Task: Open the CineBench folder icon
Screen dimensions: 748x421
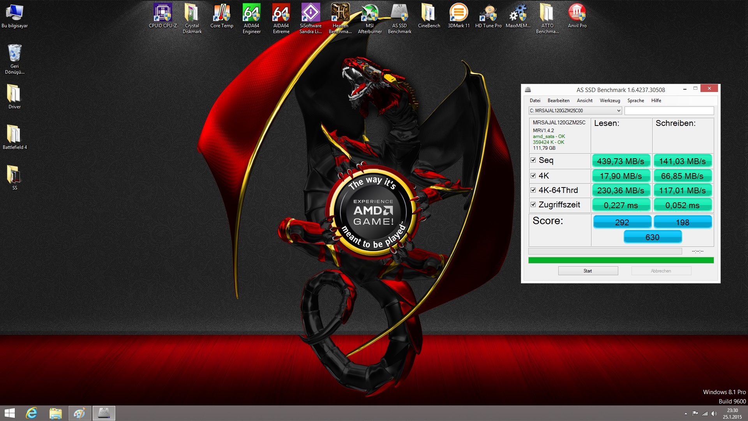Action: [x=429, y=16]
